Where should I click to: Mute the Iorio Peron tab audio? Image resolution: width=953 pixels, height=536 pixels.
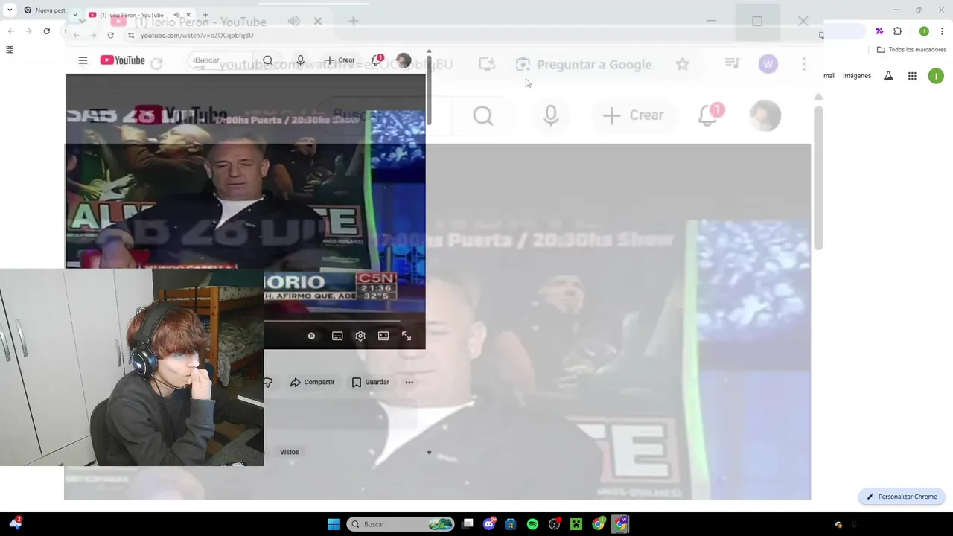177,15
